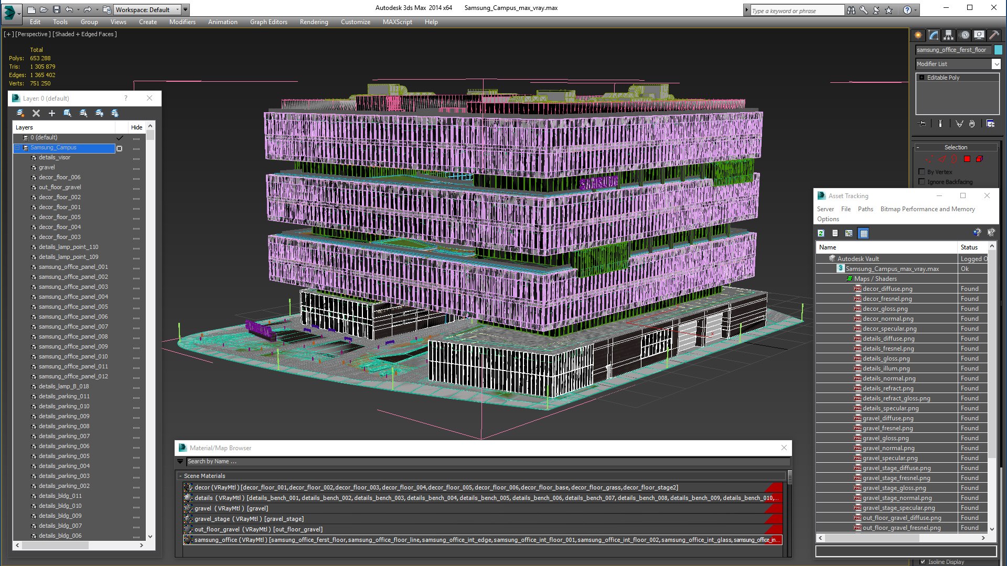Viewport: 1007px width, 566px height.
Task: Enable Ignore Backfacing checkbox
Action: (922, 182)
